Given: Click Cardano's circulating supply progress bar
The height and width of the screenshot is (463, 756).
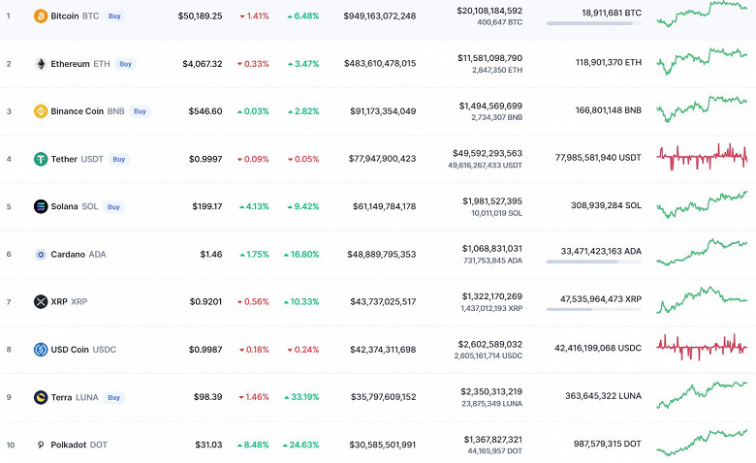Looking at the screenshot, I should pos(593,262).
